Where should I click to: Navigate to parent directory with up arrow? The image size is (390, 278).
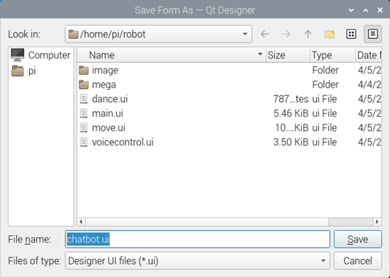tap(308, 34)
